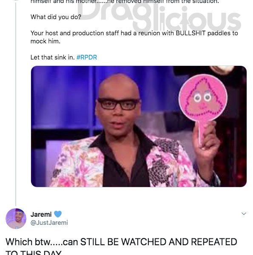Click the "Let that sink in." text
The width and height of the screenshot is (253, 255).
(x=52, y=57)
